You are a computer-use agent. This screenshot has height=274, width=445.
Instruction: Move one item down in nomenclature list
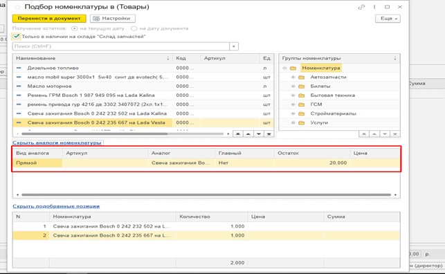click(259, 134)
